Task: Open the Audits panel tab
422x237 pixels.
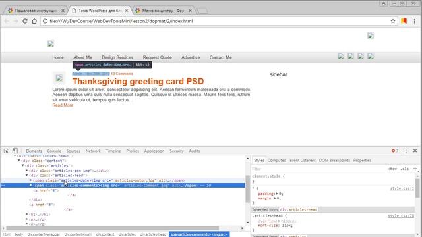Action: (x=195, y=151)
